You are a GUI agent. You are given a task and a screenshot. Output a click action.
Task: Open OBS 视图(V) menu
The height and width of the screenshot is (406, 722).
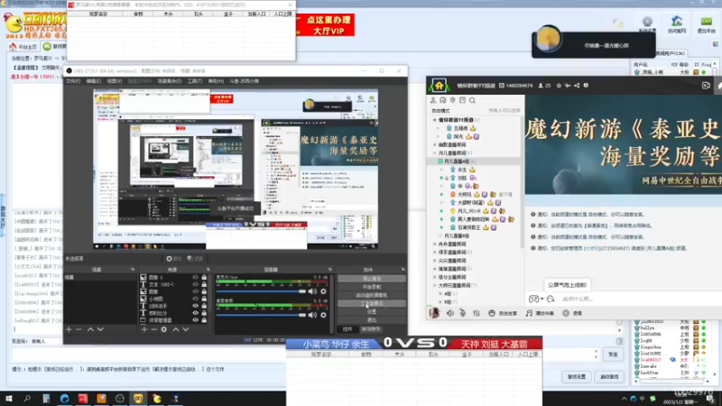point(115,81)
